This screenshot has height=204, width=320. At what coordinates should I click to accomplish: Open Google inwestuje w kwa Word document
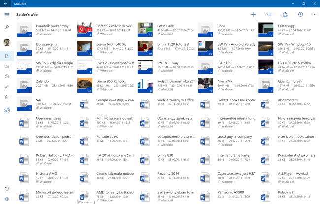106,104
